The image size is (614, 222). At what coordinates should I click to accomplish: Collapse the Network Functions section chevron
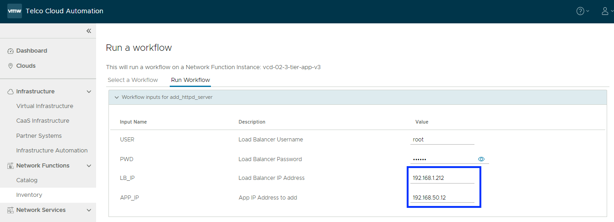89,166
